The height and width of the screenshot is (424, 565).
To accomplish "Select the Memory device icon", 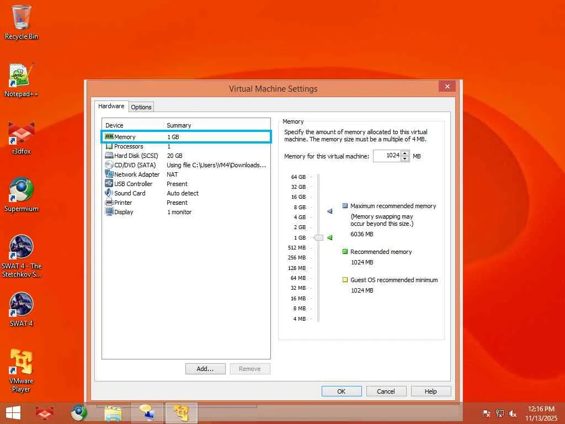I will 109,137.
